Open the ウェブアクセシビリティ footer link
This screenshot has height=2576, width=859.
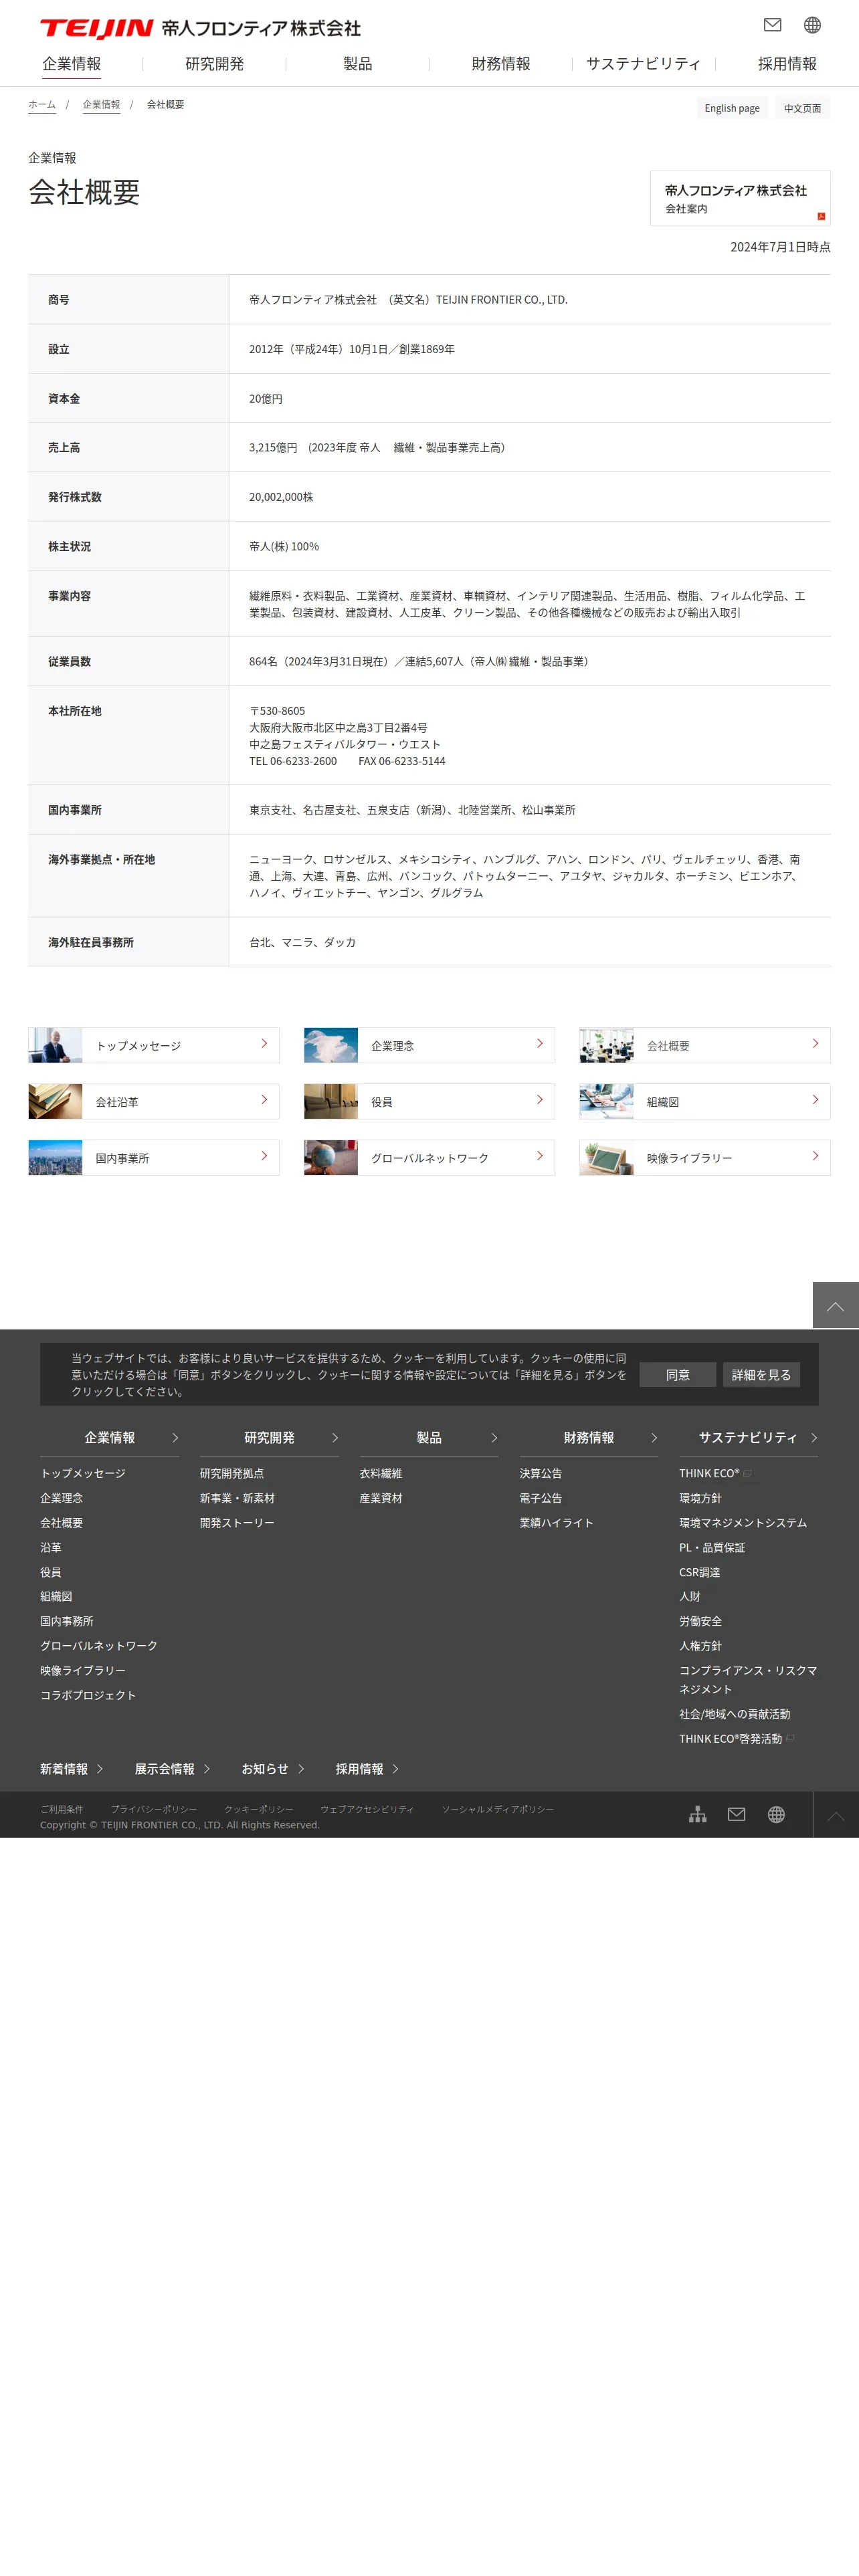(x=367, y=1809)
